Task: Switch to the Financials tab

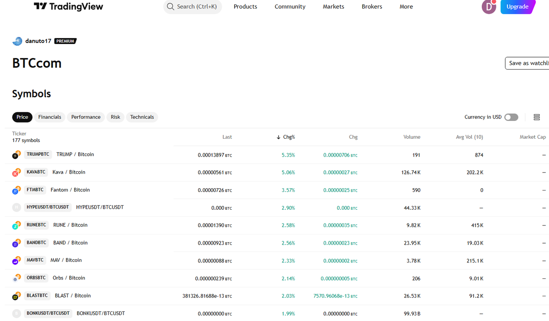Action: coord(50,117)
